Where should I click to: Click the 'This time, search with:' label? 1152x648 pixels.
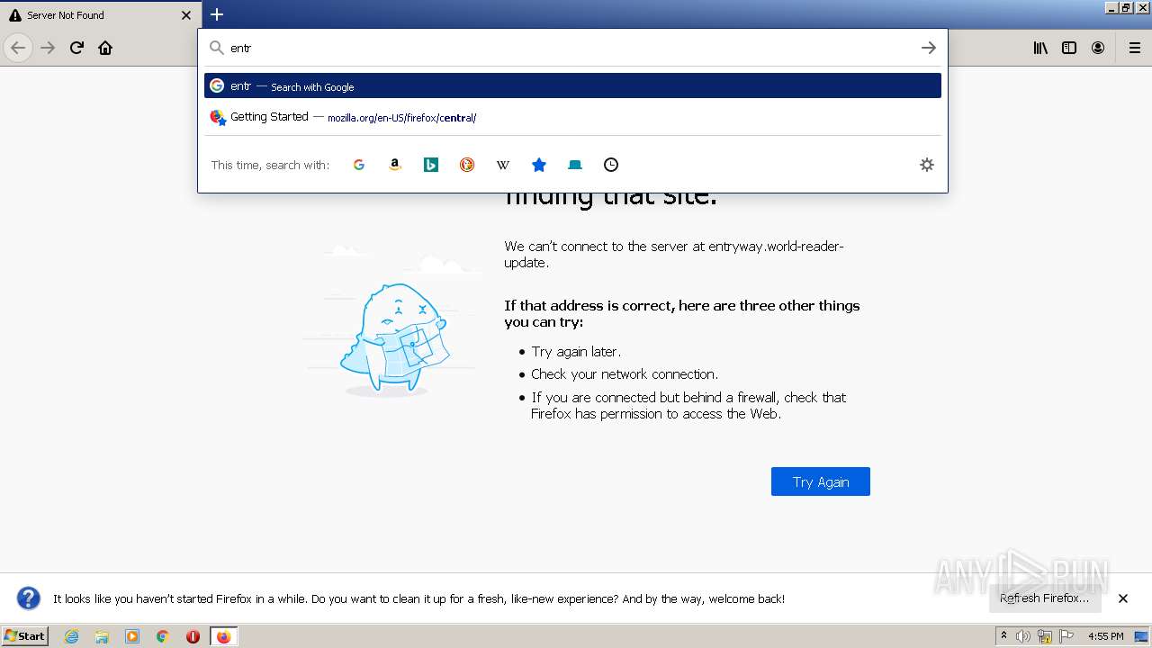270,165
